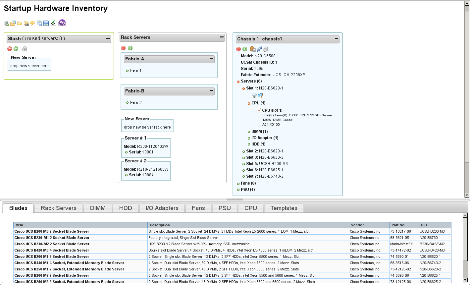Image resolution: width=470 pixels, height=285 pixels.
Task: Click the linked folder toolbar icon
Action: point(26,23)
